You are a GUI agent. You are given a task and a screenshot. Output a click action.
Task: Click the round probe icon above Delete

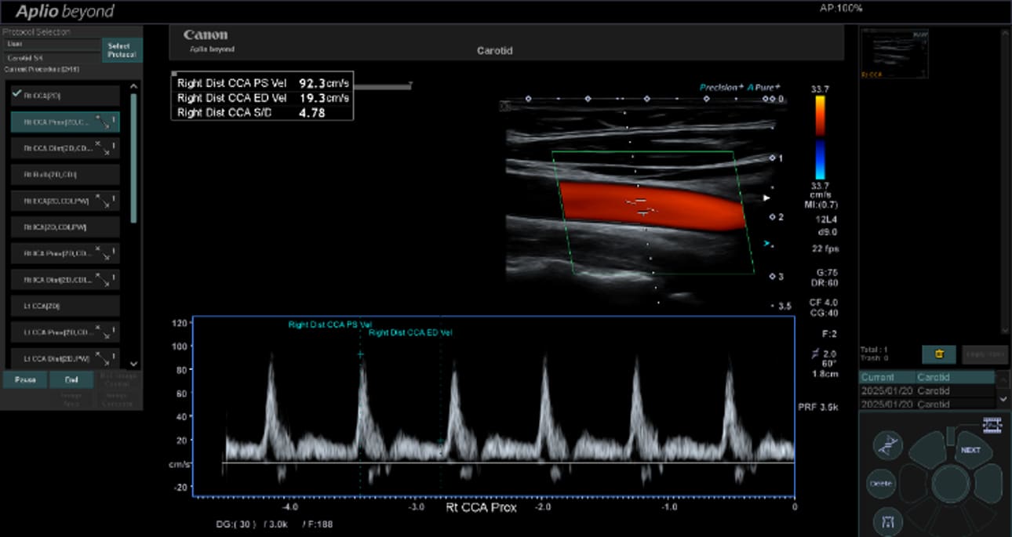pos(887,445)
